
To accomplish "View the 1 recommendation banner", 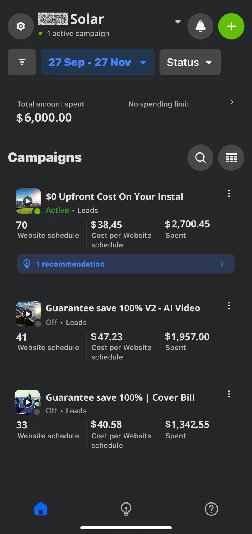I will pos(126,264).
